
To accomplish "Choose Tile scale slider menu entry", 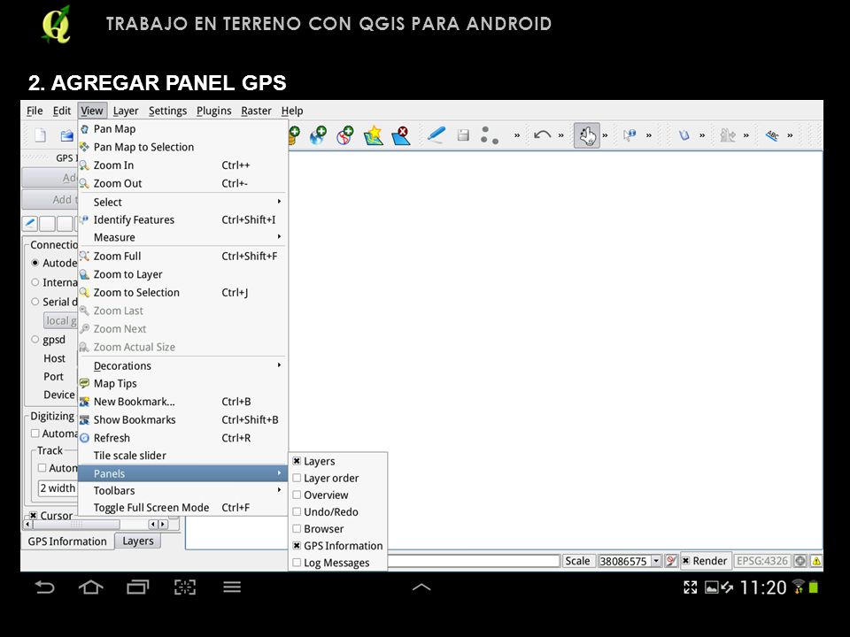I will click(182, 456).
